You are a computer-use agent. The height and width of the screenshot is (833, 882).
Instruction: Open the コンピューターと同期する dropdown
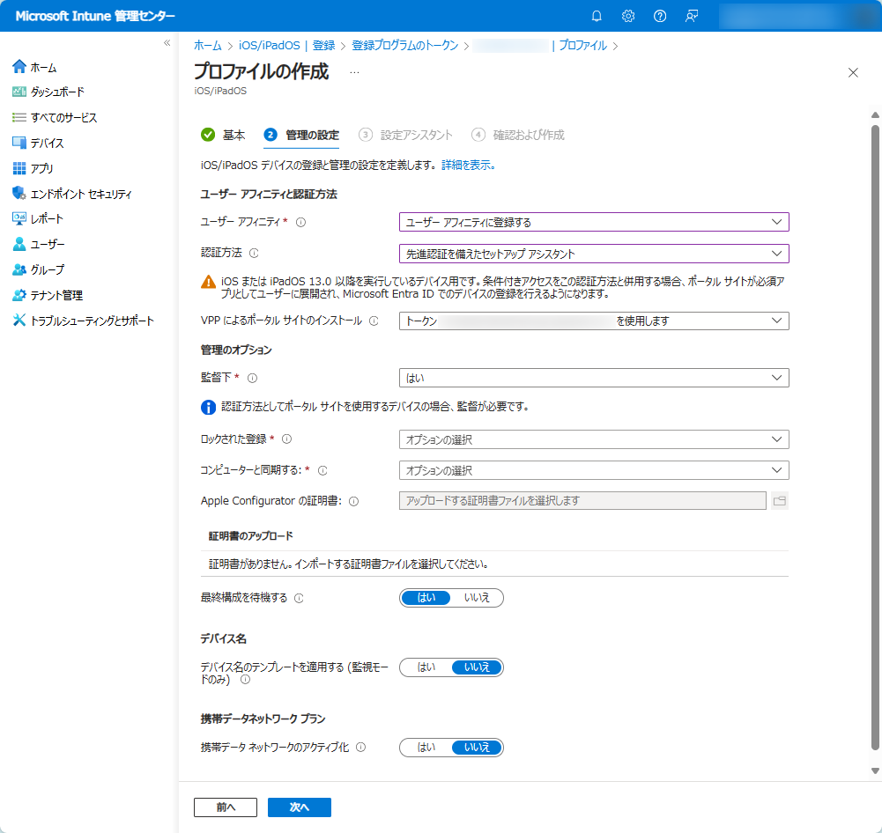[594, 470]
